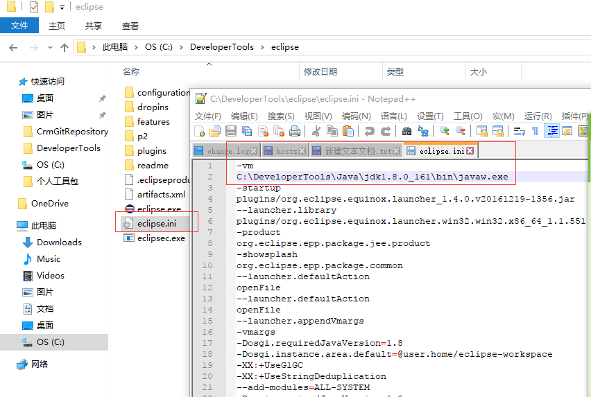Switch to the hosts tab
591x397 pixels.
[x=285, y=151]
